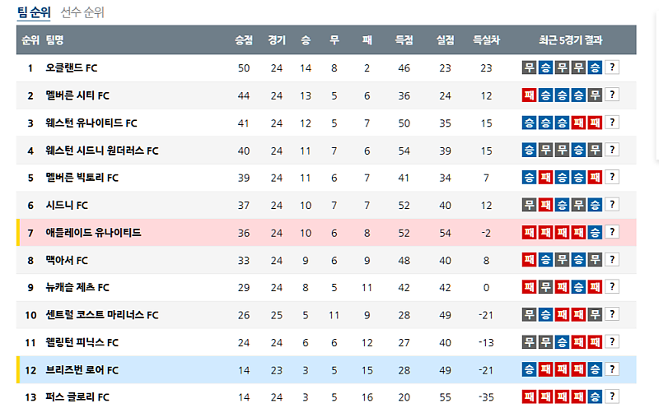Image resolution: width=659 pixels, height=408 pixels.
Task: Click the ? icon in 웰링턴 피닉스 FC row
Action: (x=612, y=342)
